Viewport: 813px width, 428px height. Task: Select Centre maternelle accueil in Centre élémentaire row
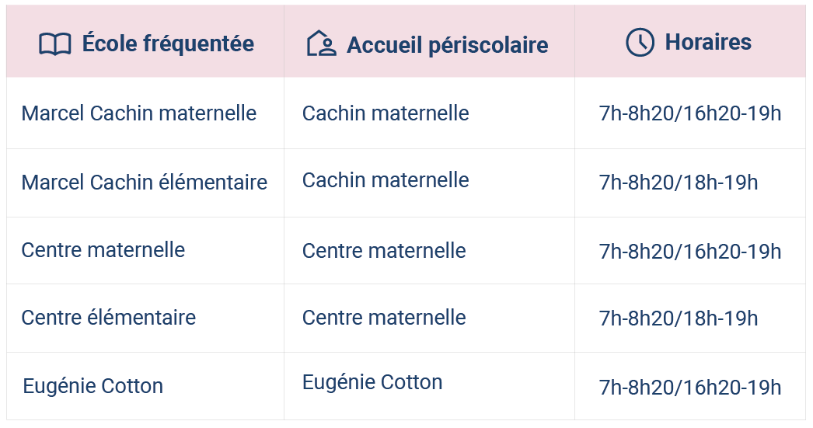pyautogui.click(x=384, y=317)
